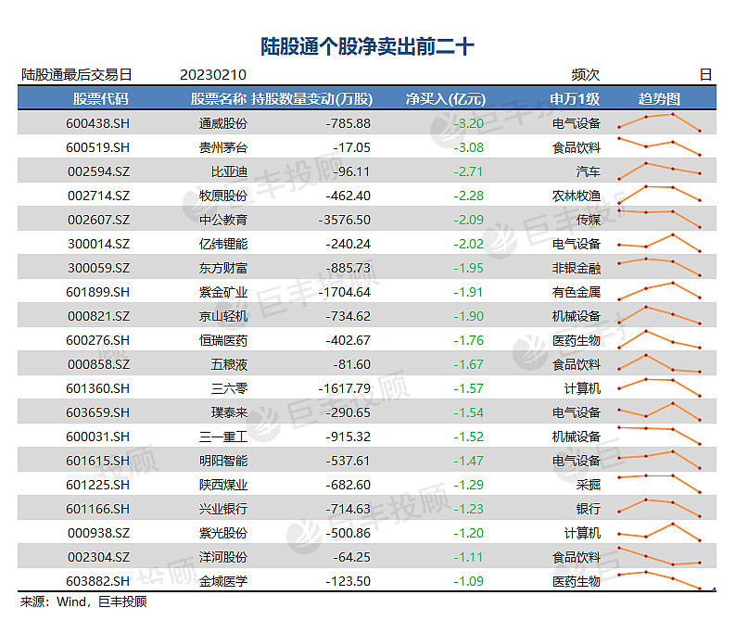Image resolution: width=735 pixels, height=633 pixels.
Task: Select stock name 比亚迪
Action: (x=229, y=171)
